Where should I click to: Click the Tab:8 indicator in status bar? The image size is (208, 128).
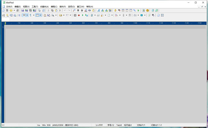coord(119,125)
